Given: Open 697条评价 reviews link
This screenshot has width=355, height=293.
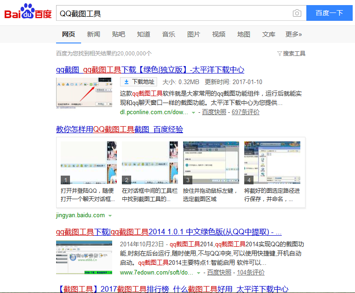Looking at the screenshot, I should tap(246, 112).
